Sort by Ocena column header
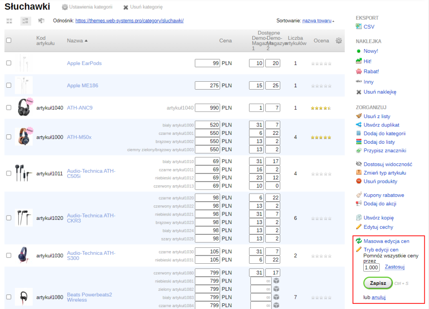The height and width of the screenshot is (309, 429). click(x=321, y=41)
